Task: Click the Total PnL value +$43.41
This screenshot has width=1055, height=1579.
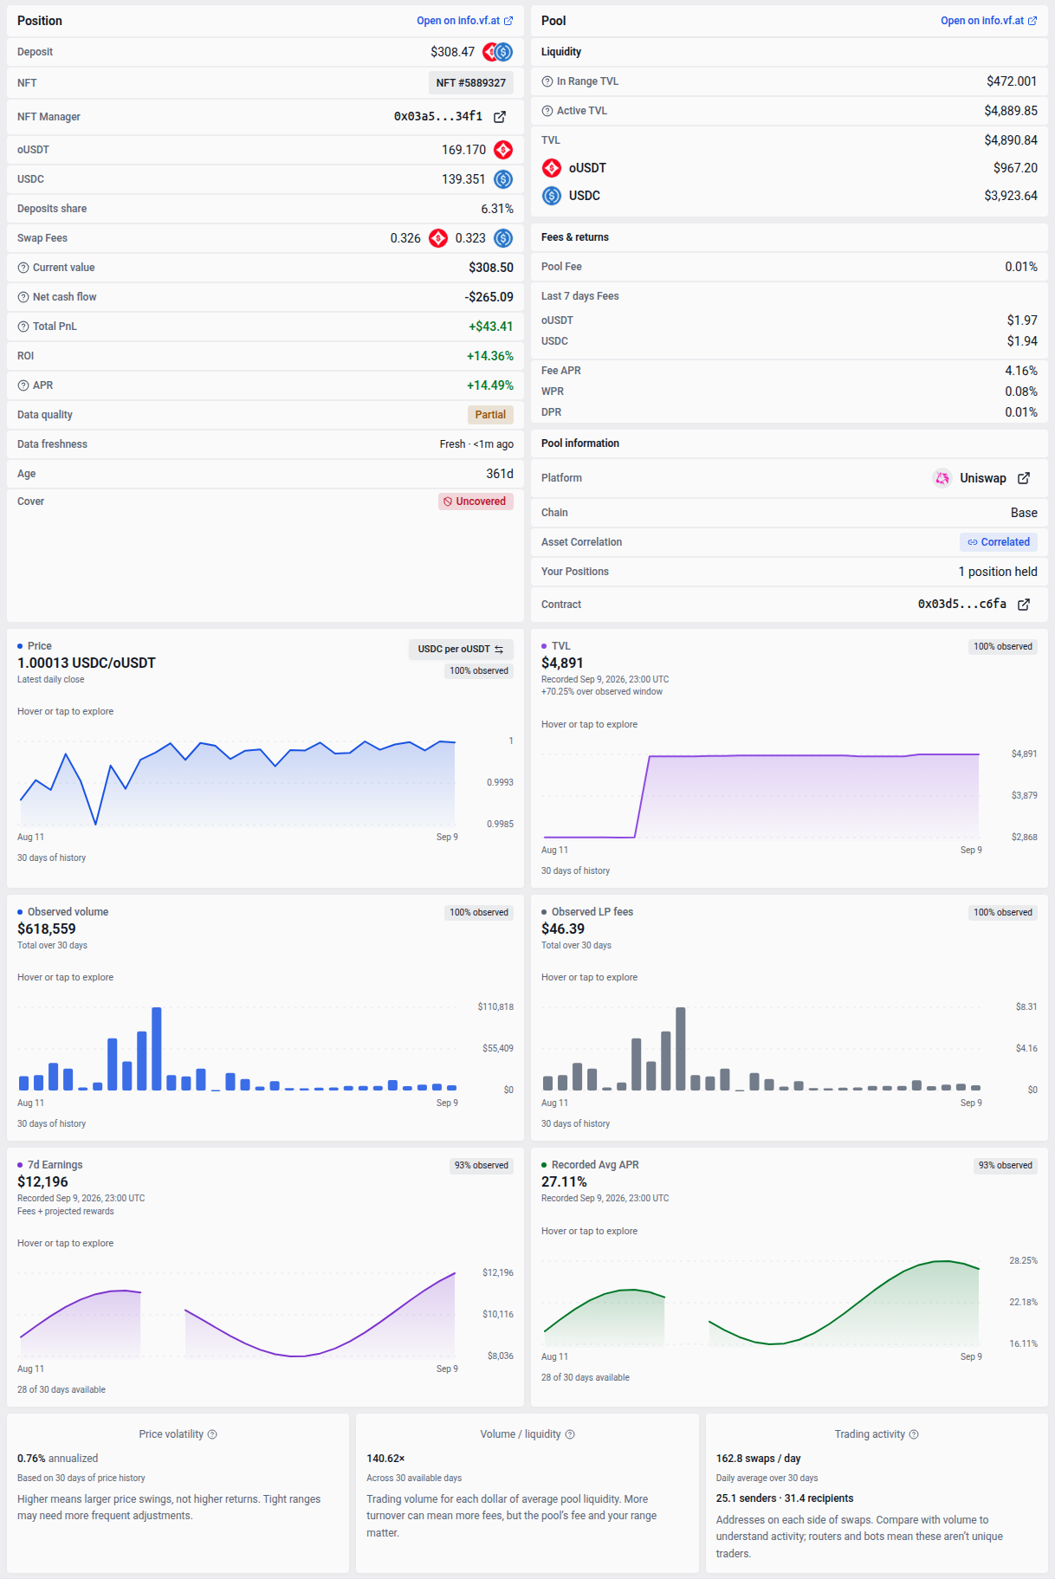Action: pyautogui.click(x=491, y=327)
